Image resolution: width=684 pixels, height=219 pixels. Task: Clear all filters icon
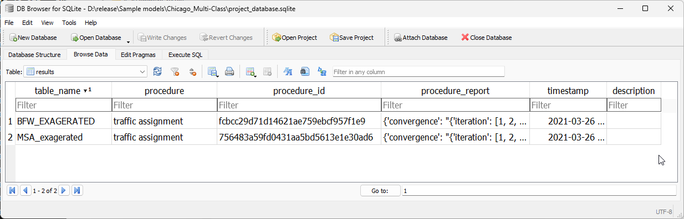pos(175,71)
